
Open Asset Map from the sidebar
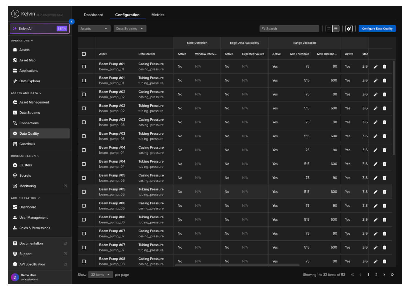point(27,60)
